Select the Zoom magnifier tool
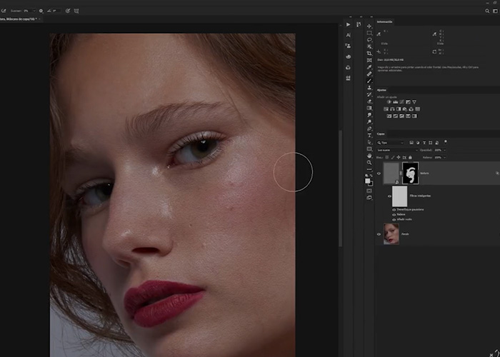The height and width of the screenshot is (357, 500). click(369, 163)
